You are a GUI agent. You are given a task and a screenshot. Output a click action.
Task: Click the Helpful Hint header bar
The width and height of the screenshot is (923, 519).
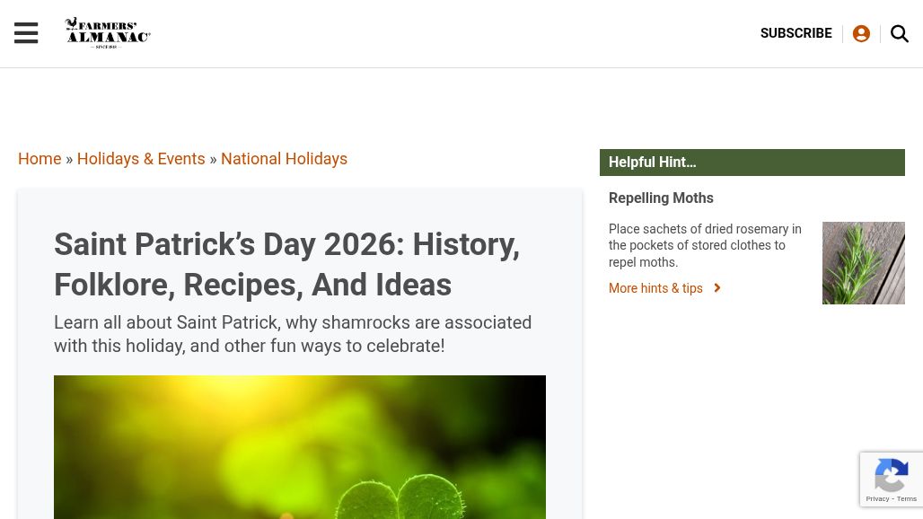(752, 163)
